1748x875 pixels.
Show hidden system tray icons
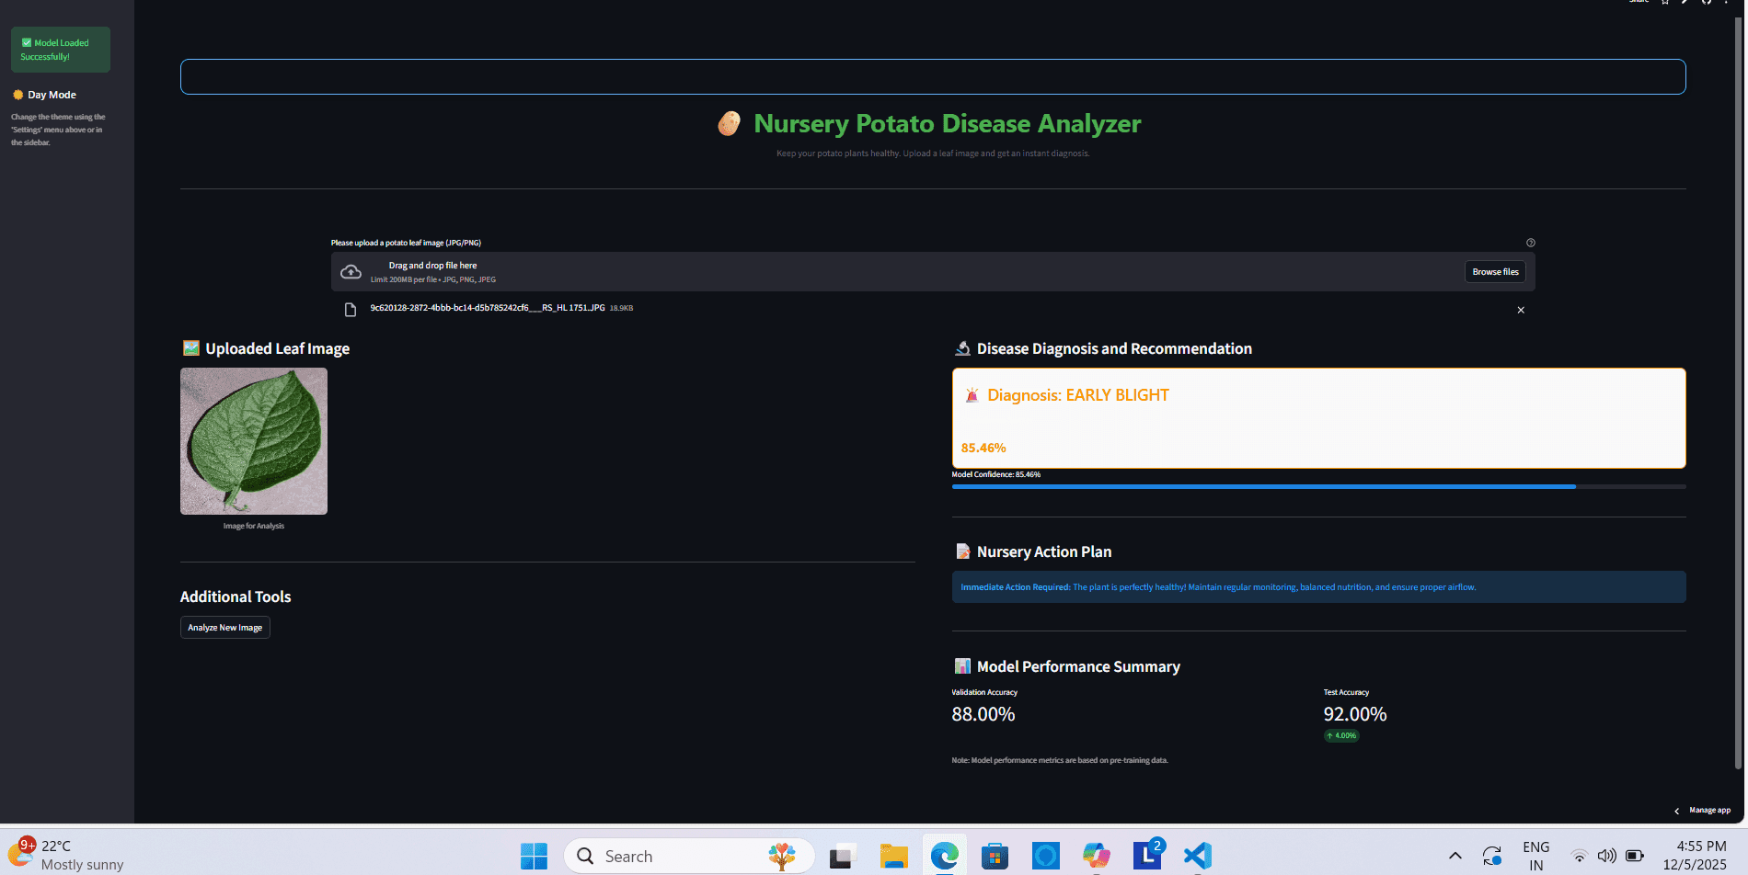point(1455,856)
